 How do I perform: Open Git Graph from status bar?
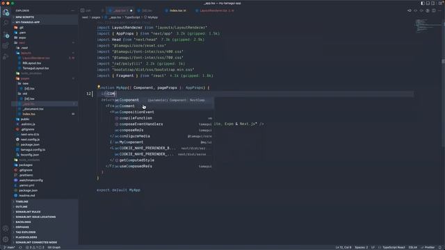click(x=54, y=247)
